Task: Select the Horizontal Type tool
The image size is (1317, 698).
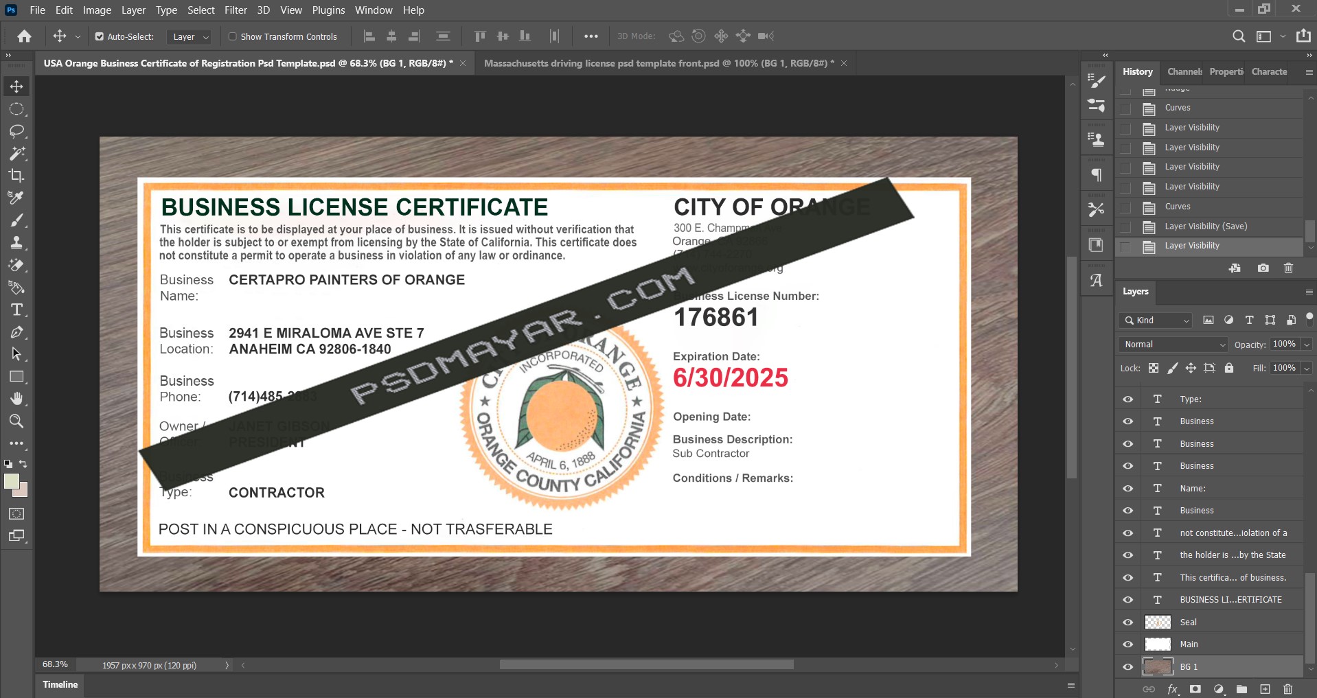Action: coord(16,310)
